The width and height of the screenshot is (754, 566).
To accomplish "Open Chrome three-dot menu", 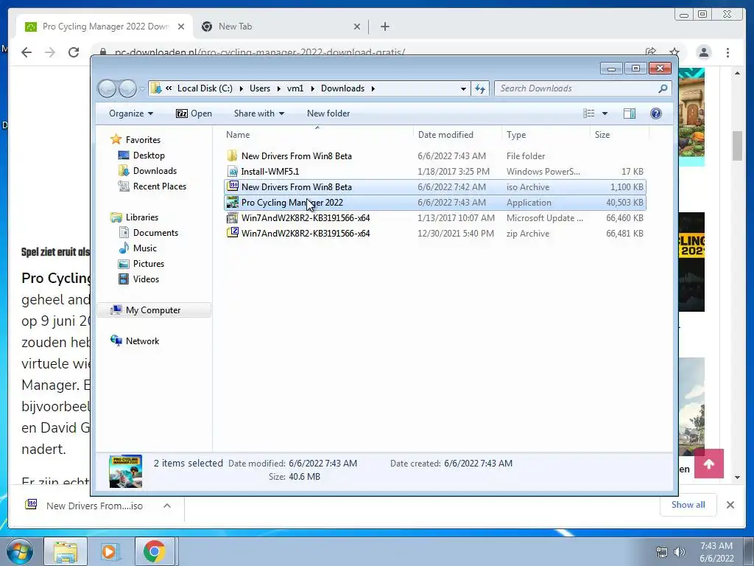I will 727,52.
